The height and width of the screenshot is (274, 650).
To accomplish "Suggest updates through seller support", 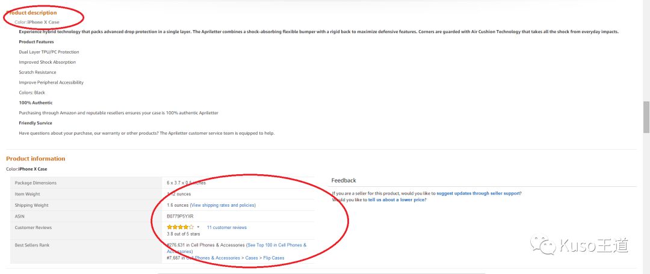I will click(x=478, y=193).
